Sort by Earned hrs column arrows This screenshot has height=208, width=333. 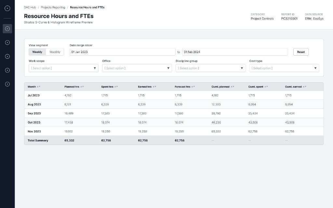click(x=154, y=86)
